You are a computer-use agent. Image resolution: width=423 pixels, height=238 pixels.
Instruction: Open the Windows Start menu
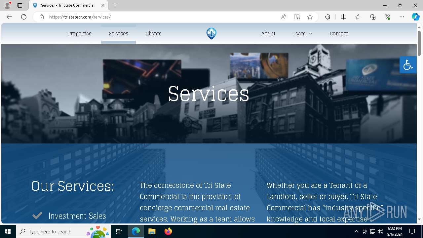(x=8, y=231)
